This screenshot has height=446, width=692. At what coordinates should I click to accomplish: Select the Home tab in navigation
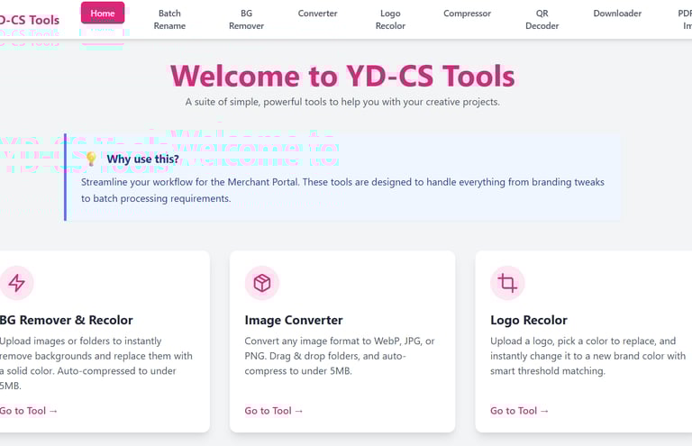pos(103,14)
